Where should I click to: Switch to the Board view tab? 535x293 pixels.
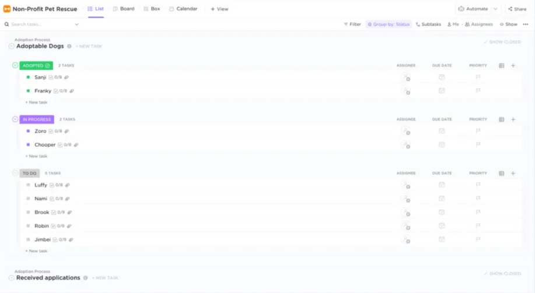pyautogui.click(x=124, y=9)
